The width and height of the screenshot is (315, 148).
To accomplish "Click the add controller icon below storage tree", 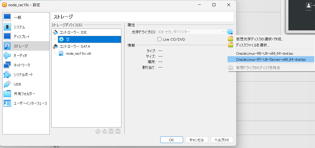I will [98, 131].
